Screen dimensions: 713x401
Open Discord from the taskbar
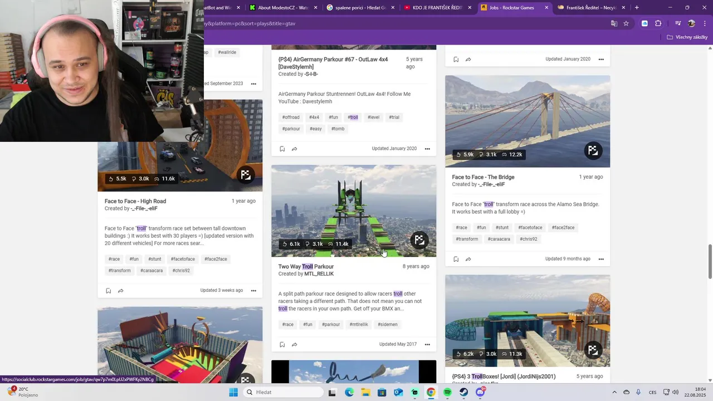click(x=480, y=392)
